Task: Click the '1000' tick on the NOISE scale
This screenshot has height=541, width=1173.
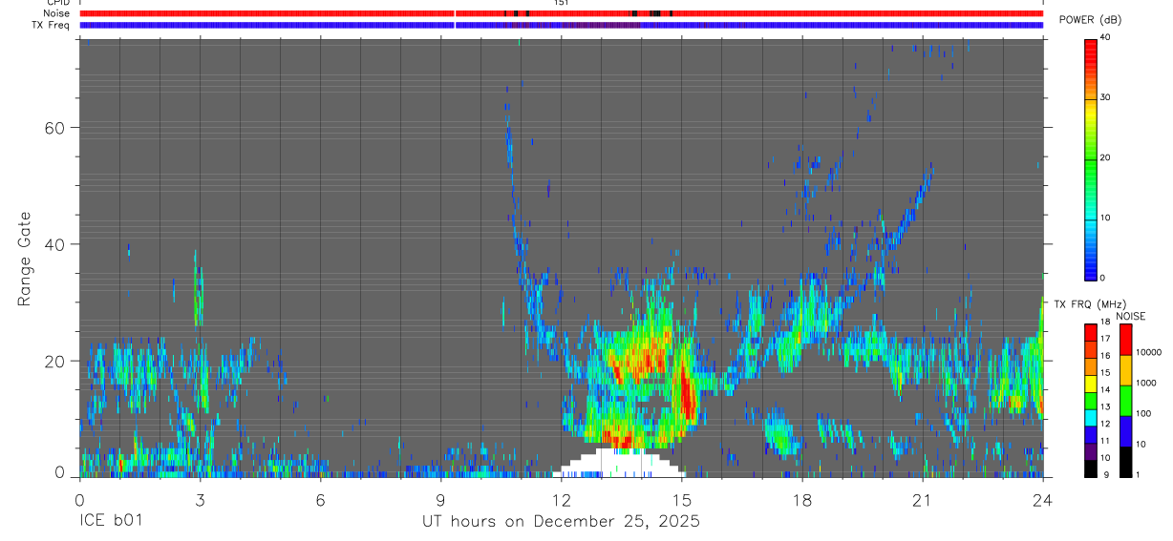Action: tap(1145, 383)
